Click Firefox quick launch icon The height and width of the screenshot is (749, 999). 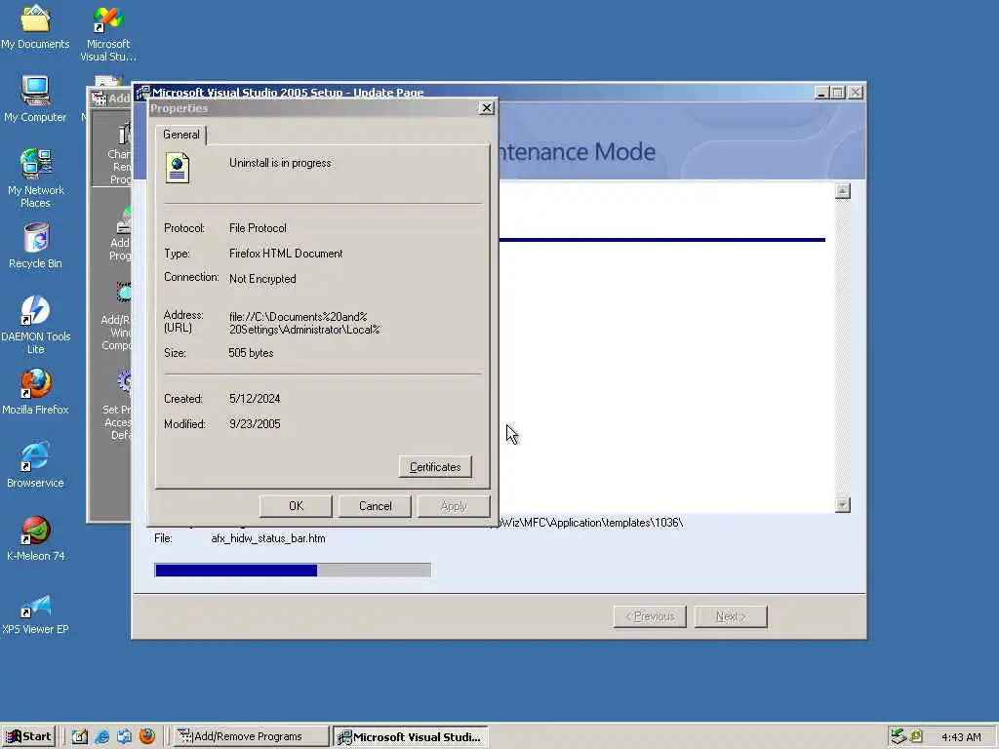[147, 736]
